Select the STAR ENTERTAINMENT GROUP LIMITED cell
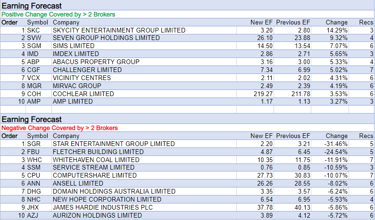Viewport: 375px width, 220px height. point(114,144)
